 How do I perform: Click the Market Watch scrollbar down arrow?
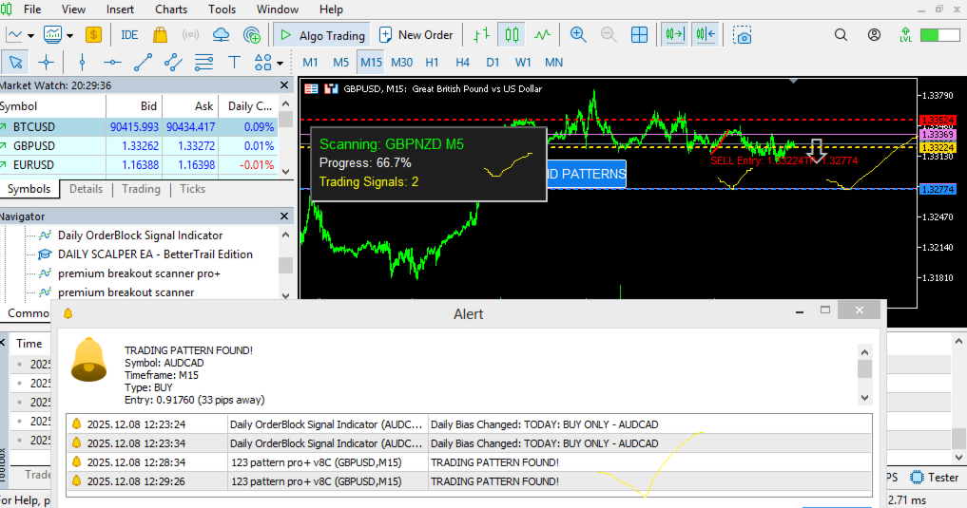[x=285, y=171]
